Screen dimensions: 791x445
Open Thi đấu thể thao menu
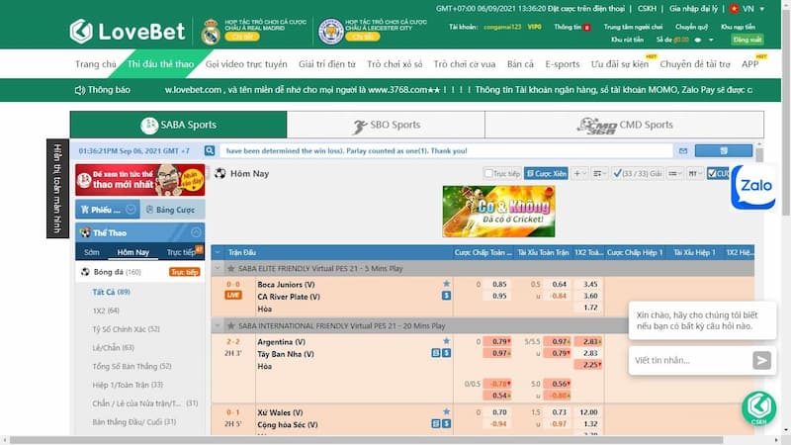point(160,64)
